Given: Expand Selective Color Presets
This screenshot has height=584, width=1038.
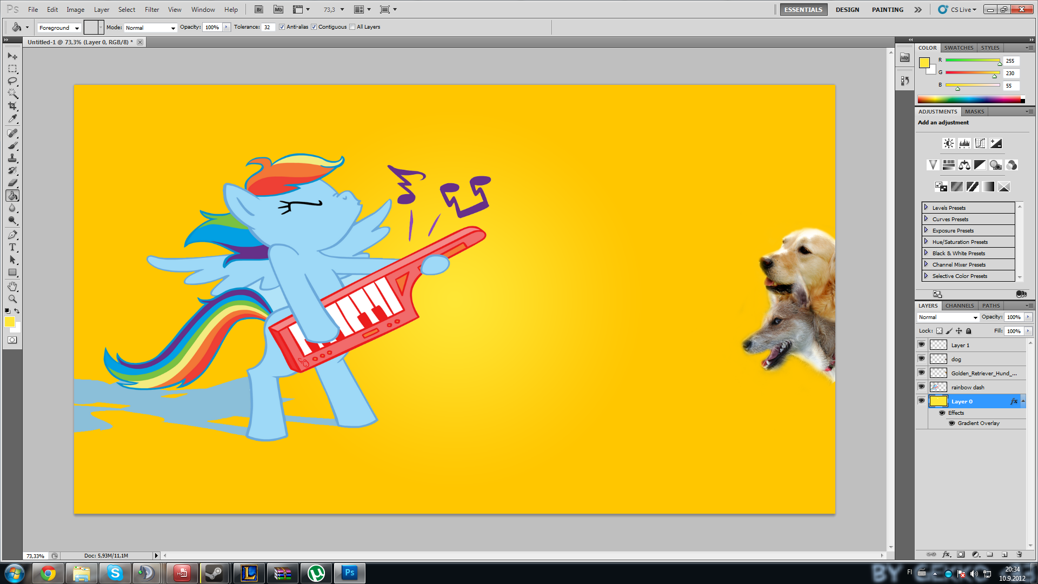Looking at the screenshot, I should 926,276.
